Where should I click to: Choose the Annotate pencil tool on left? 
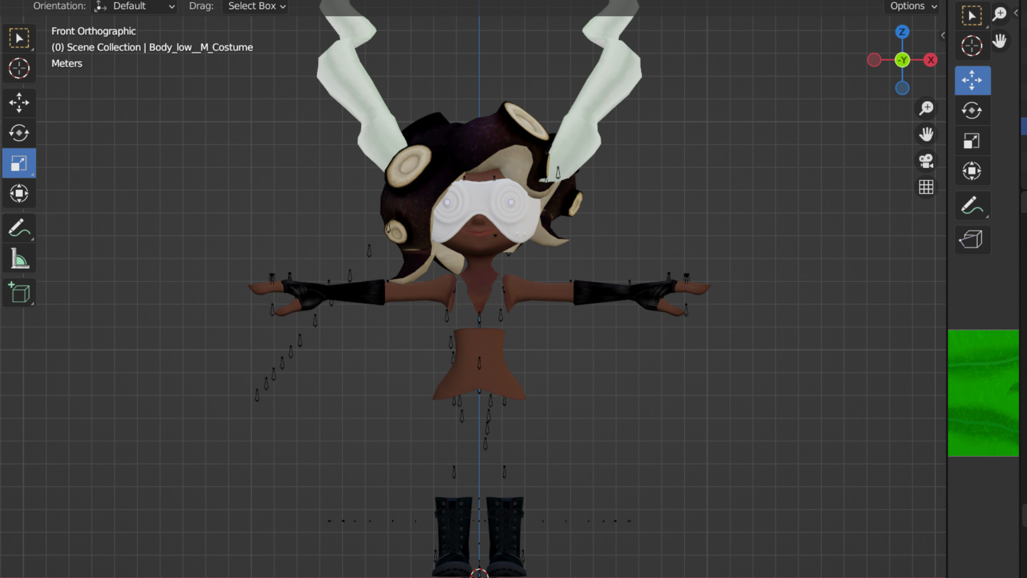click(x=19, y=228)
